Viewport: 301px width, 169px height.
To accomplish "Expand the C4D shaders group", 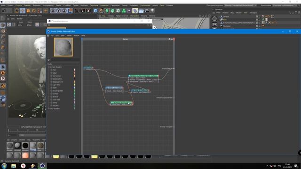I will (49, 108).
